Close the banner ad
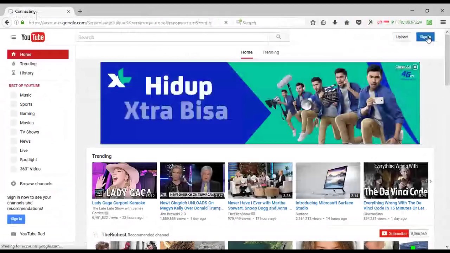The height and width of the screenshot is (253, 450). tap(415, 67)
